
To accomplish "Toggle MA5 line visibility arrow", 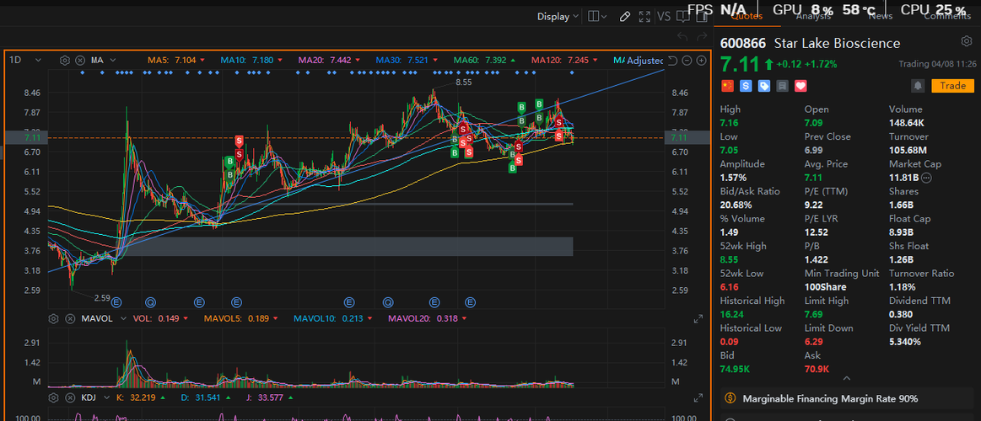I will pos(203,61).
